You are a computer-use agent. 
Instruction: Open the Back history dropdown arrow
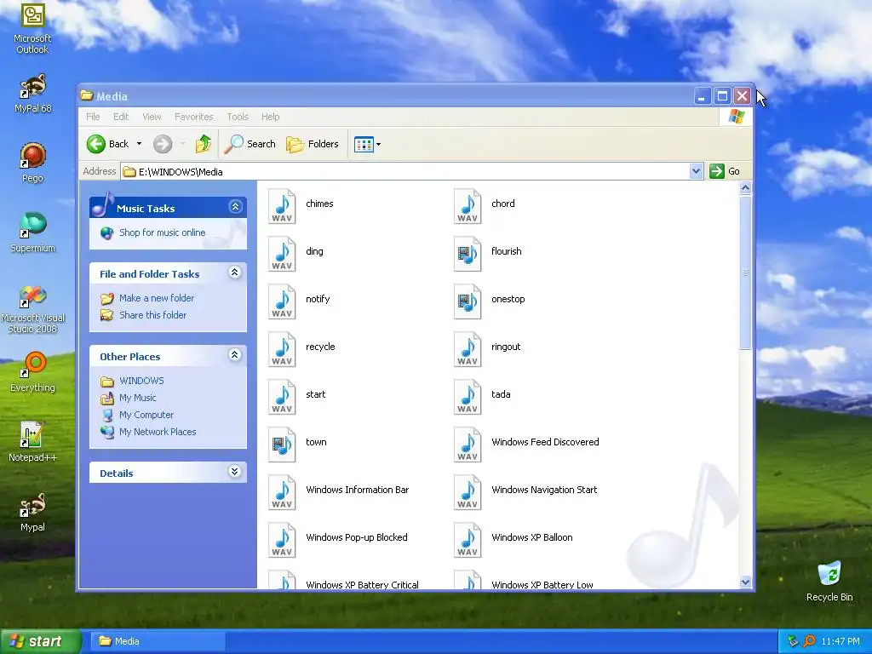(x=139, y=144)
